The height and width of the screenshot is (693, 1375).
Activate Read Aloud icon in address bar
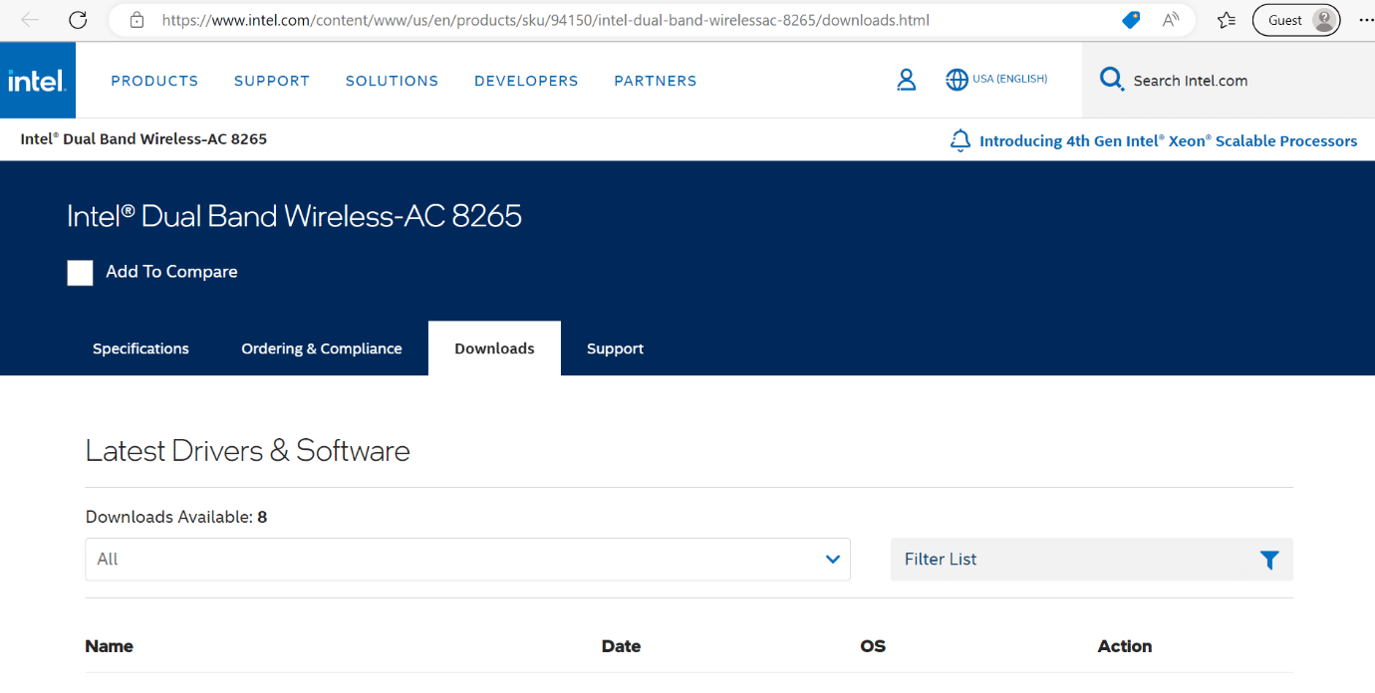point(1171,20)
